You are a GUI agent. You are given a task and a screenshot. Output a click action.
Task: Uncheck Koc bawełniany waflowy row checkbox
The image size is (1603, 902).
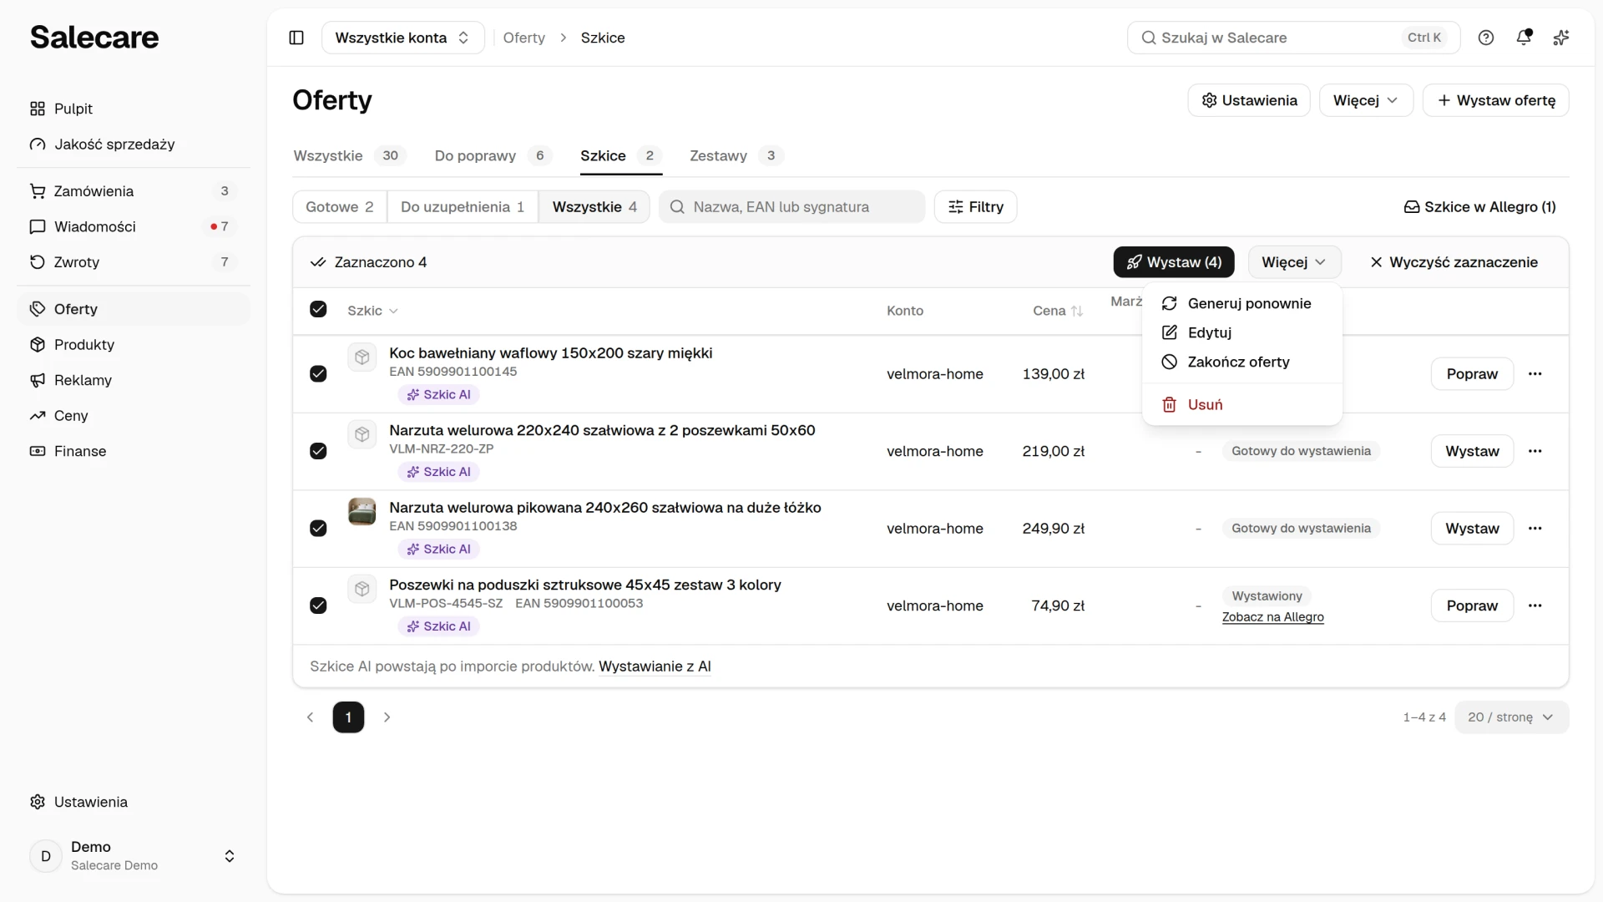point(318,374)
